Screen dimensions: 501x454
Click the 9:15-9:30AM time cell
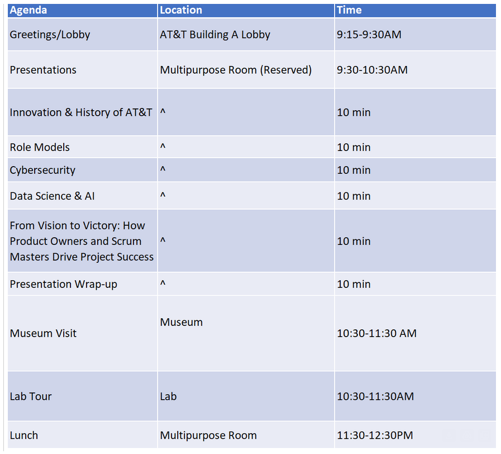(415, 34)
